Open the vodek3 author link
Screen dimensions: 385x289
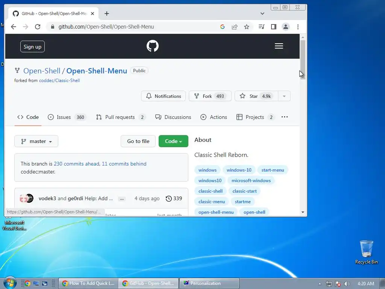coord(47,199)
